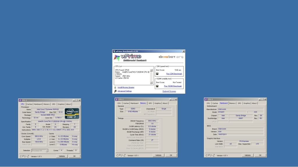
Task: Click OK in the CPU-Z CPU window
Action: 74,156
